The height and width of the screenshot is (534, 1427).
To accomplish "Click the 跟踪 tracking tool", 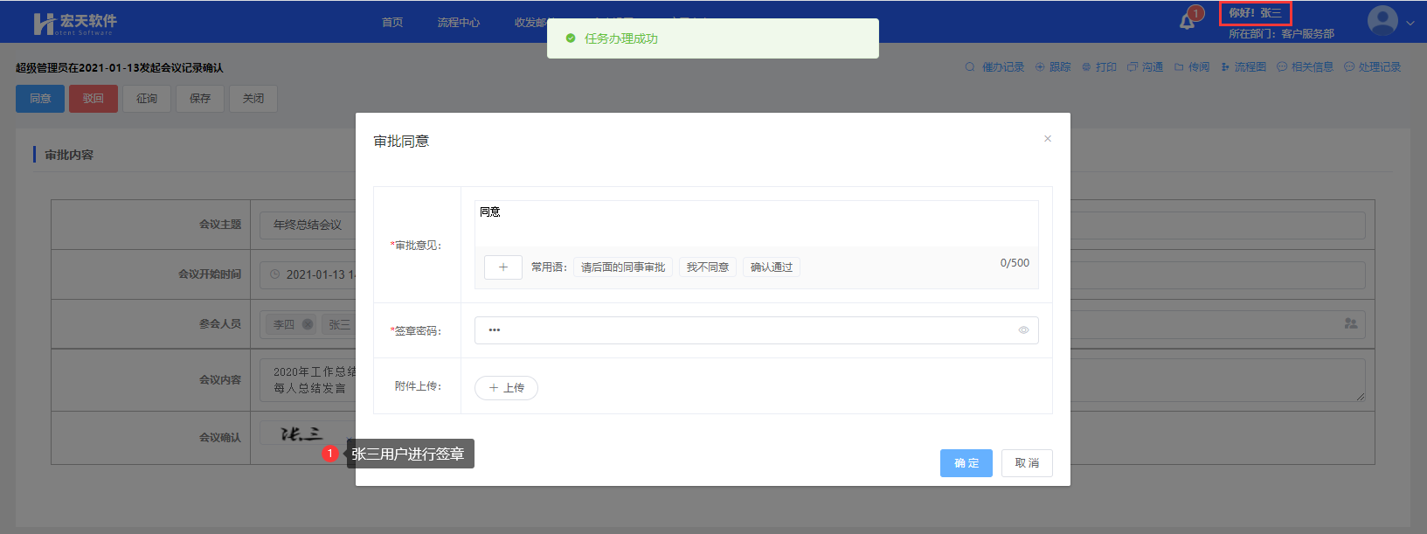I will click(1053, 67).
